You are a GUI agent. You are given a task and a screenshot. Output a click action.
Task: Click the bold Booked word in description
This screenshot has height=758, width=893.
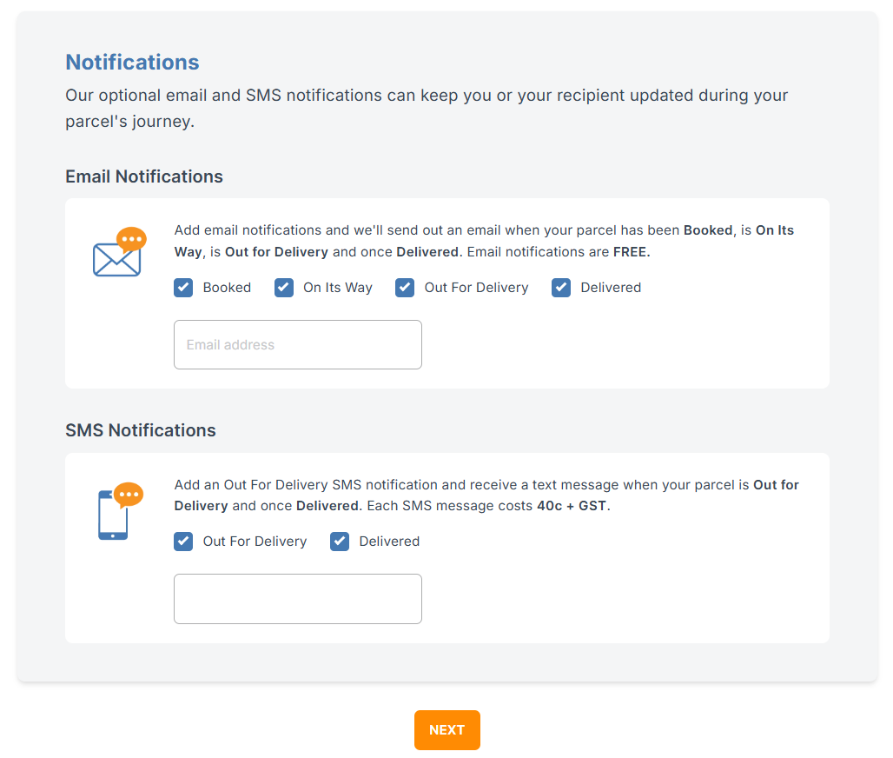[708, 230]
